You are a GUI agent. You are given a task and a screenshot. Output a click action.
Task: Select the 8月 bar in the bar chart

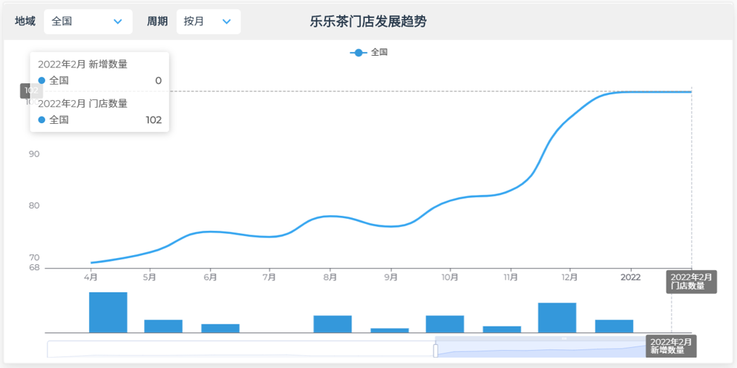coord(333,323)
